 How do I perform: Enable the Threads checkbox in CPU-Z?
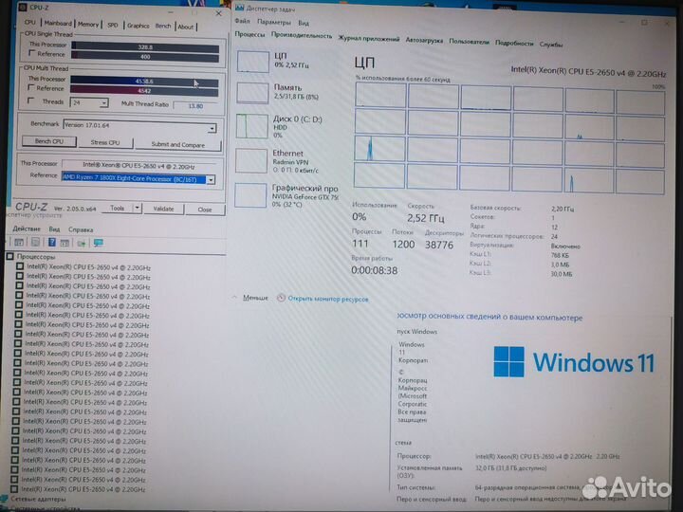coord(30,101)
